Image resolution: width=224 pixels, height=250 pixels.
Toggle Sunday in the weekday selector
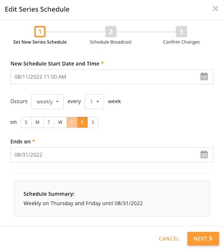coord(26,122)
